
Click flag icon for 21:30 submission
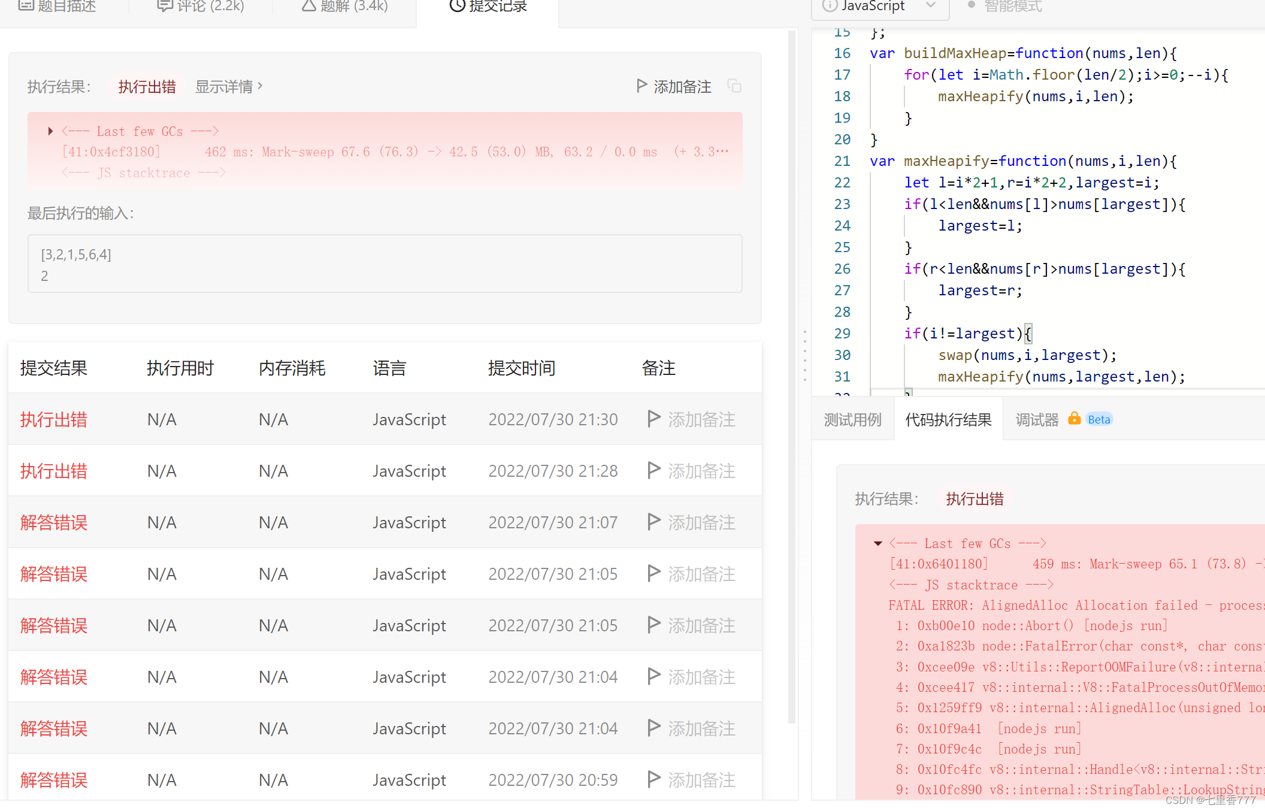pos(654,419)
